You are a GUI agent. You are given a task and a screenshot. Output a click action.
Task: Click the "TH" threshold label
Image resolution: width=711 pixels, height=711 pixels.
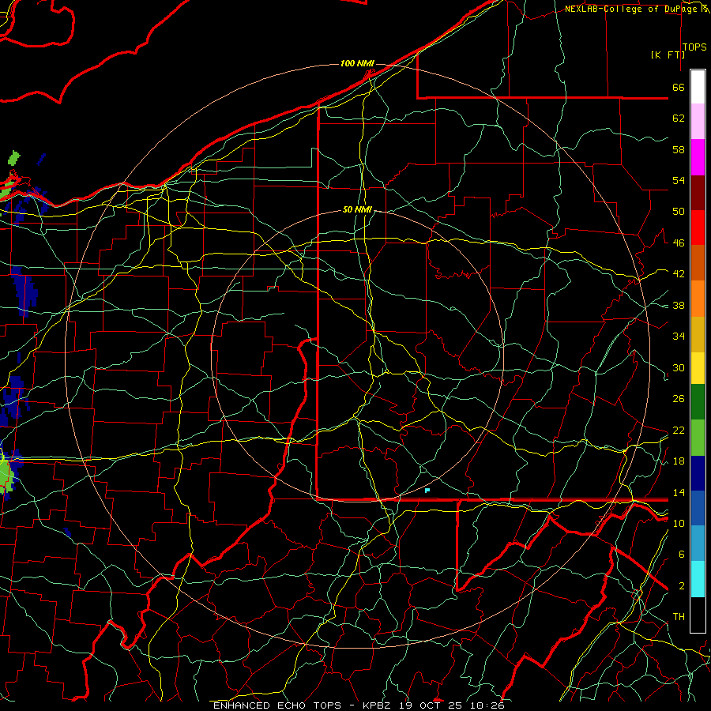(x=679, y=617)
